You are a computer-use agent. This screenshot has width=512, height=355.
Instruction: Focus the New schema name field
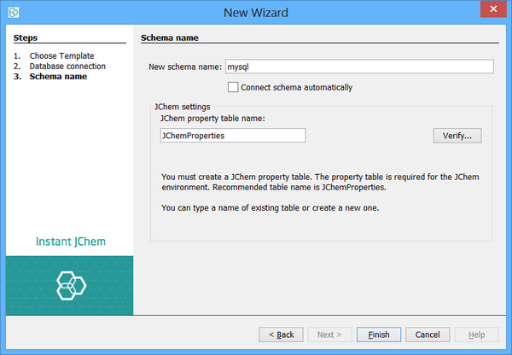point(359,67)
